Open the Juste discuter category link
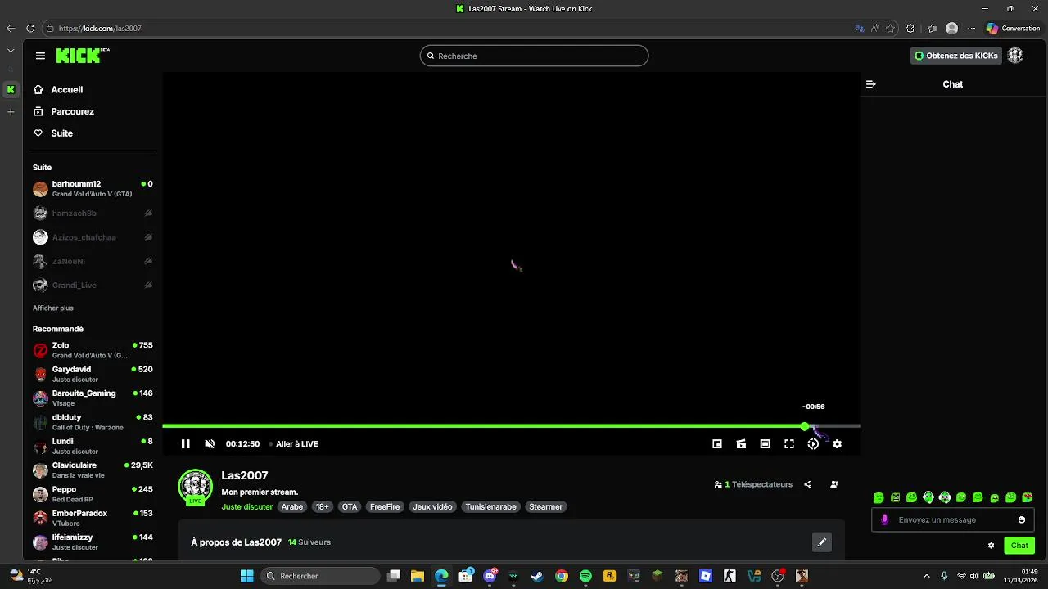The height and width of the screenshot is (589, 1048). pyautogui.click(x=246, y=507)
